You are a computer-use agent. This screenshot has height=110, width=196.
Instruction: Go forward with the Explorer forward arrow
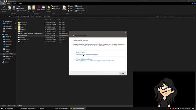coord(5,16)
